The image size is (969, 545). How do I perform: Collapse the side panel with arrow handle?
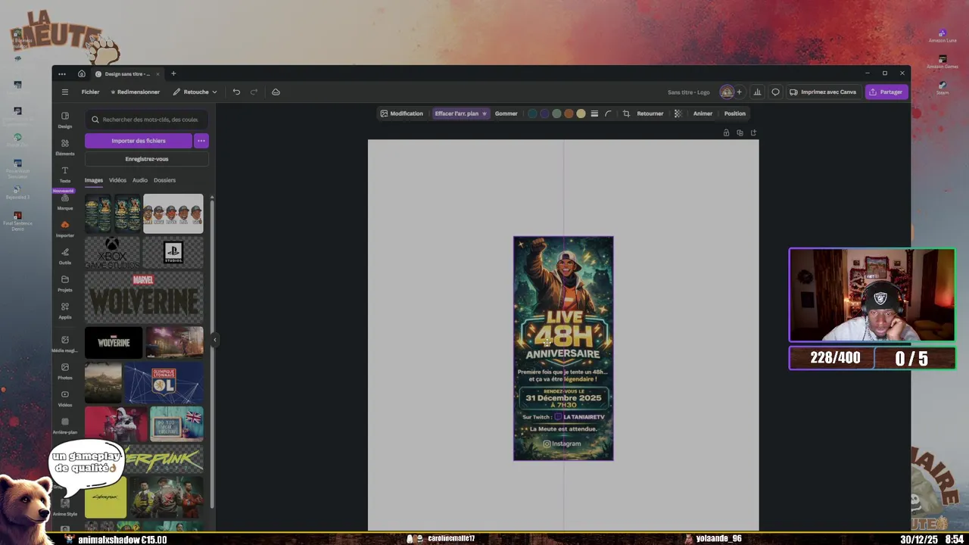tap(214, 340)
